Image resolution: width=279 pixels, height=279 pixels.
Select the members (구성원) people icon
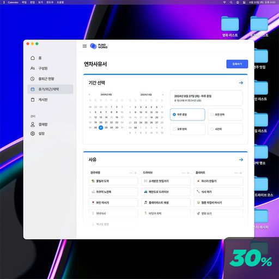pyautogui.click(x=33, y=68)
